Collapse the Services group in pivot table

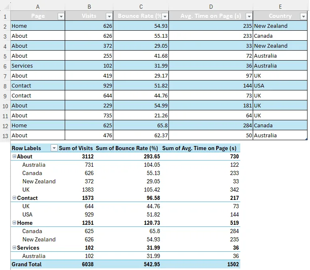(x=14, y=248)
